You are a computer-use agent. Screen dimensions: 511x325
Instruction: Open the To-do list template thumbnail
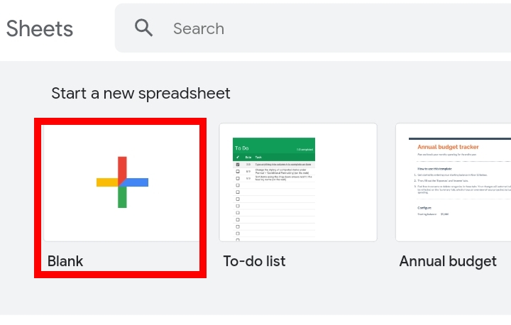pos(298,182)
